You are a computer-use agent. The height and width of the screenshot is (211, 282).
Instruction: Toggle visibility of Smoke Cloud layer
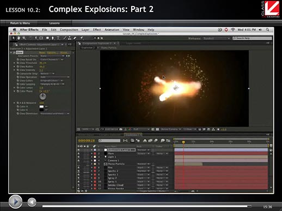78,185
